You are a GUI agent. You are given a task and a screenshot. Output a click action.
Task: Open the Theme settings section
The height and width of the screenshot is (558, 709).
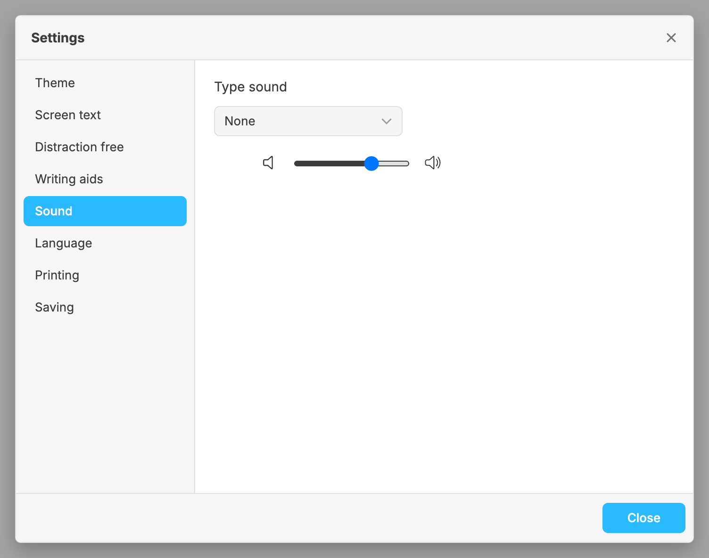coord(105,83)
